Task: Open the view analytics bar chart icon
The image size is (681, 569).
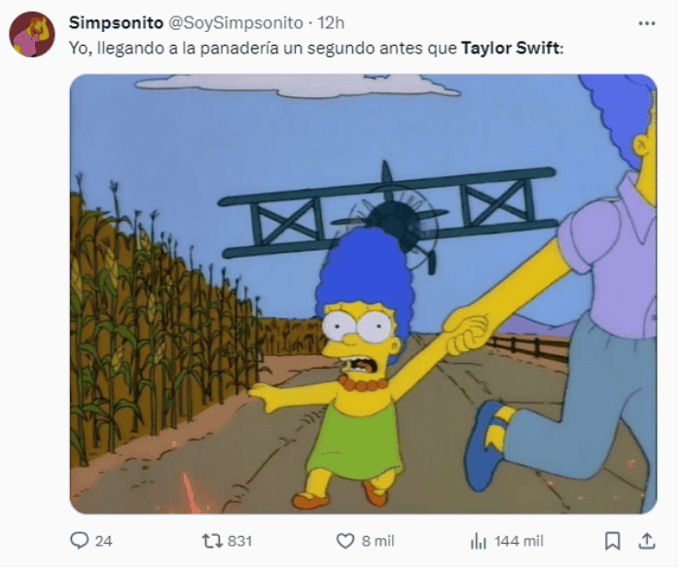Action: (x=479, y=542)
